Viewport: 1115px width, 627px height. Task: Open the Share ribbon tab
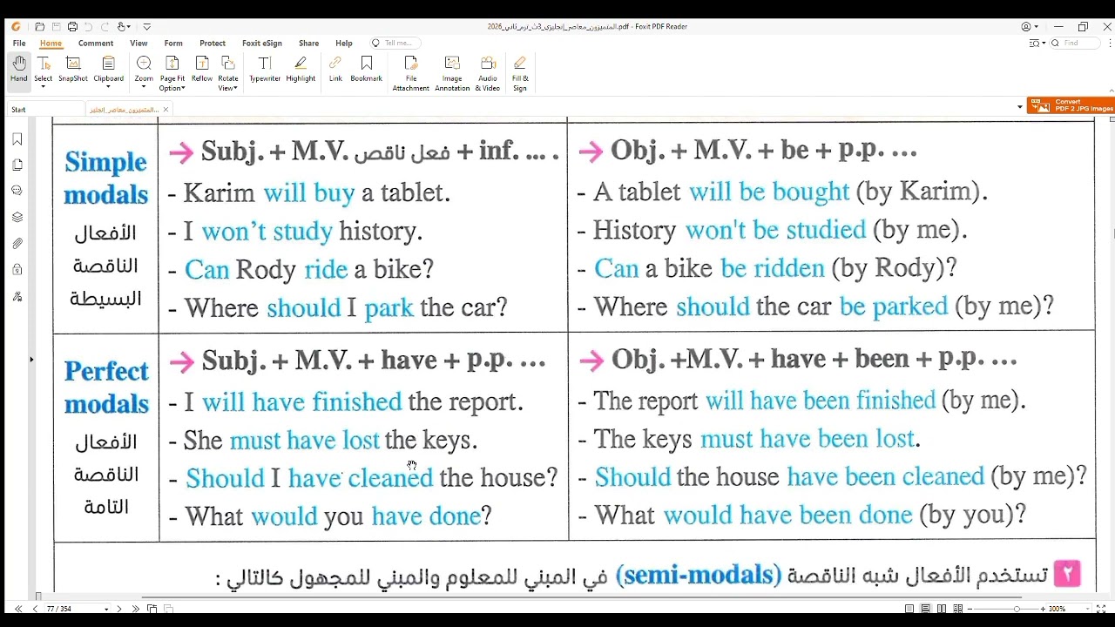click(x=308, y=43)
